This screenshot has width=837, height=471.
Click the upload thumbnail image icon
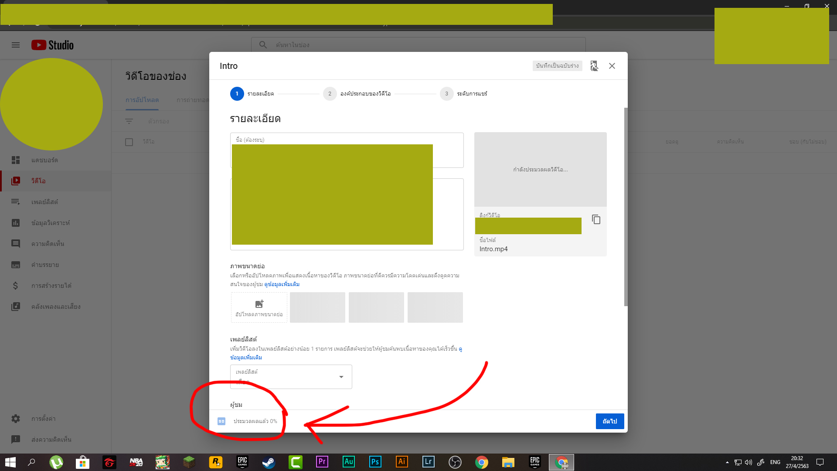coord(259,304)
